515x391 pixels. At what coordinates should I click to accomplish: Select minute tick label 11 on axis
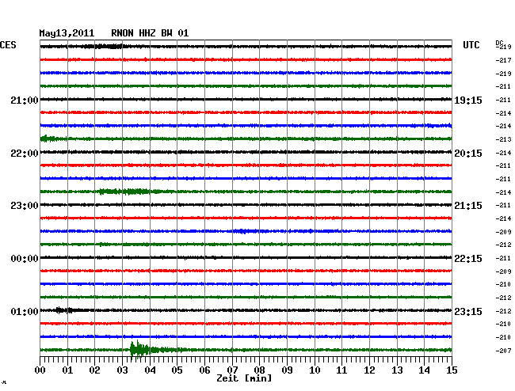coord(342,370)
